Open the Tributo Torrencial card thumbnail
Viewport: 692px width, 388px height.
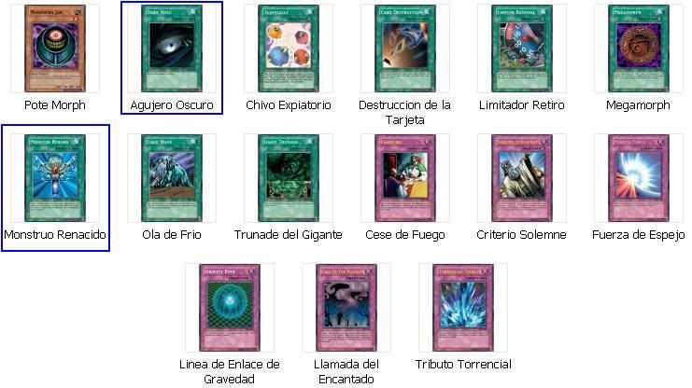[463, 308]
